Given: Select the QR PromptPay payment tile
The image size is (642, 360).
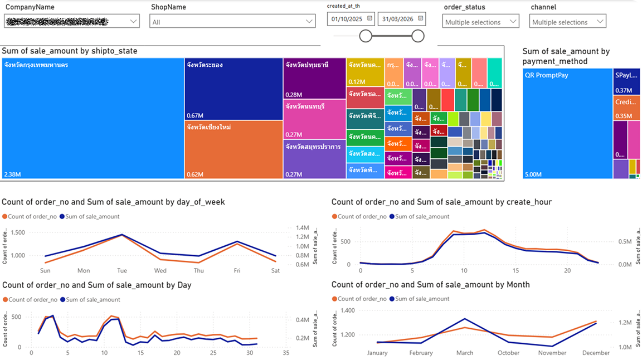Looking at the screenshot, I should 567,123.
